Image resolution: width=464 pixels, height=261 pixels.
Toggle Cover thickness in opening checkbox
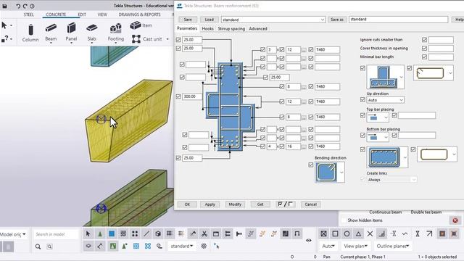click(424, 49)
